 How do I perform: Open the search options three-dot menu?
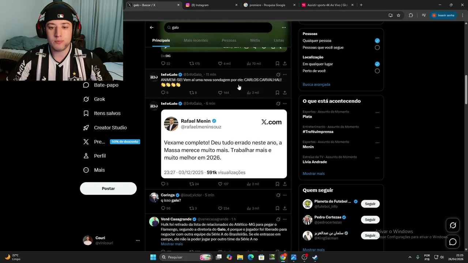pos(284,27)
